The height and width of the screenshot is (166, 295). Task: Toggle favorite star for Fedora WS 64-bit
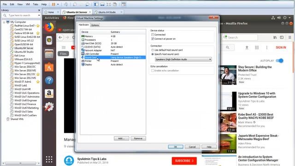[38, 33]
